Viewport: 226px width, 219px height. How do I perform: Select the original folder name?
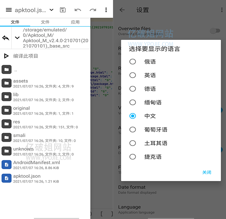click(x=22, y=108)
